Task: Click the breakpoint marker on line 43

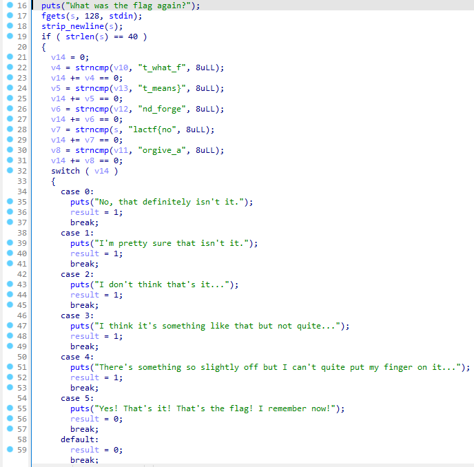Action: tap(10, 284)
